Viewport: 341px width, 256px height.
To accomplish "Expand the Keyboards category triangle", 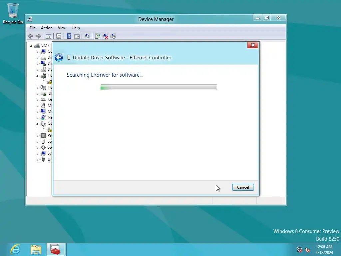I will click(37, 100).
